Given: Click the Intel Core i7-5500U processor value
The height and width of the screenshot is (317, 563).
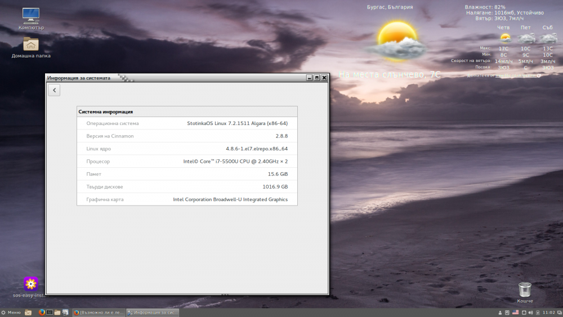Looking at the screenshot, I should [235, 161].
